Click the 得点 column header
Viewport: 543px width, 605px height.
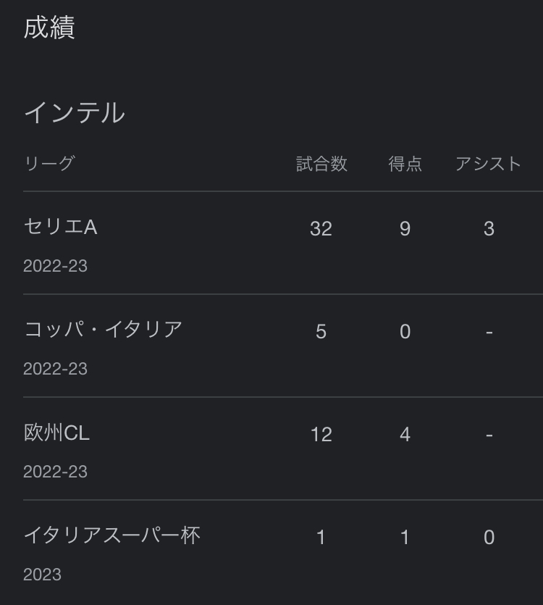[405, 164]
